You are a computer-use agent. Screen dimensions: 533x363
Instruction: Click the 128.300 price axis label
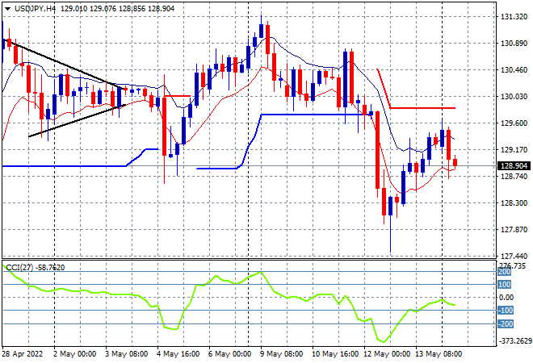pos(514,202)
